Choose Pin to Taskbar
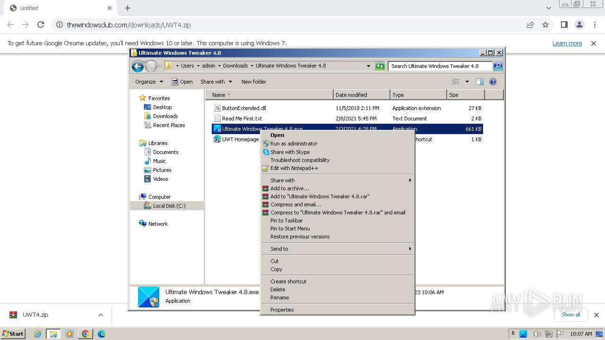This screenshot has height=340, width=605. [338, 221]
